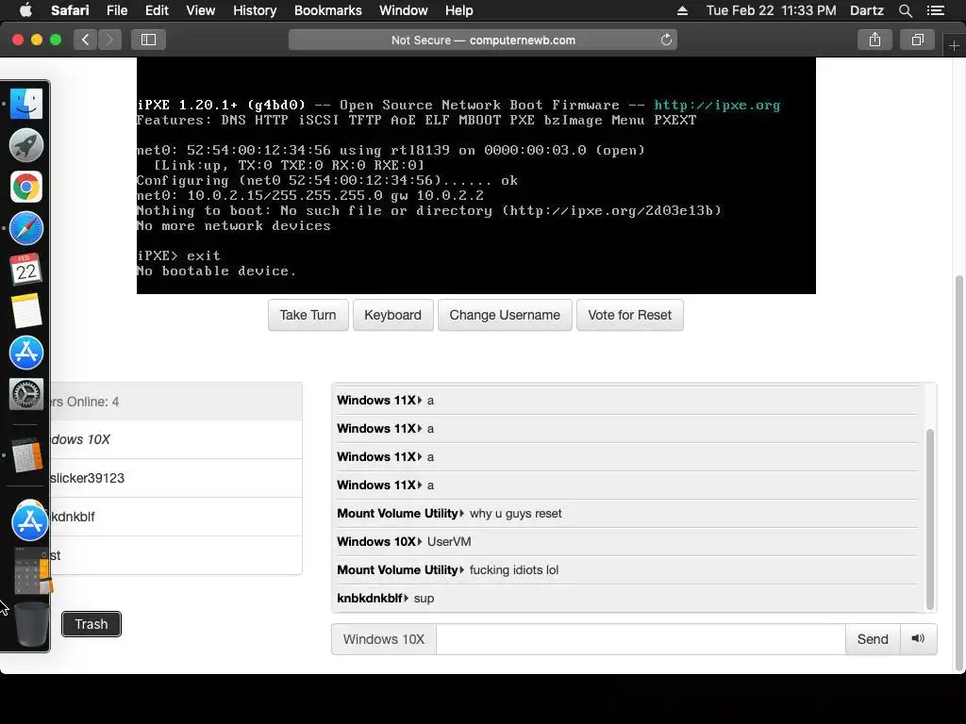966x724 pixels.
Task: Click the menu bar clock Tue Feb 22
Action: click(772, 10)
